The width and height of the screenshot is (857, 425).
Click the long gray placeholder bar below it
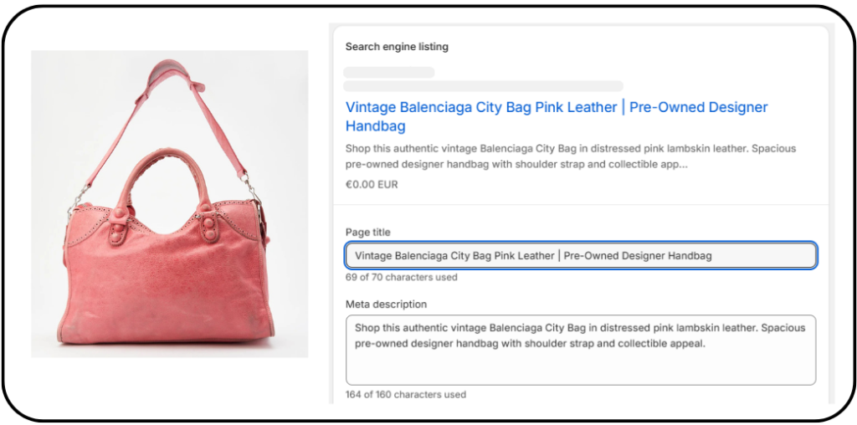483,86
